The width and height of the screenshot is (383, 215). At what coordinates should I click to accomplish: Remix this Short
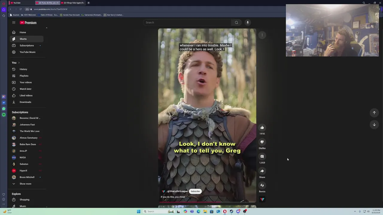tap(262, 185)
